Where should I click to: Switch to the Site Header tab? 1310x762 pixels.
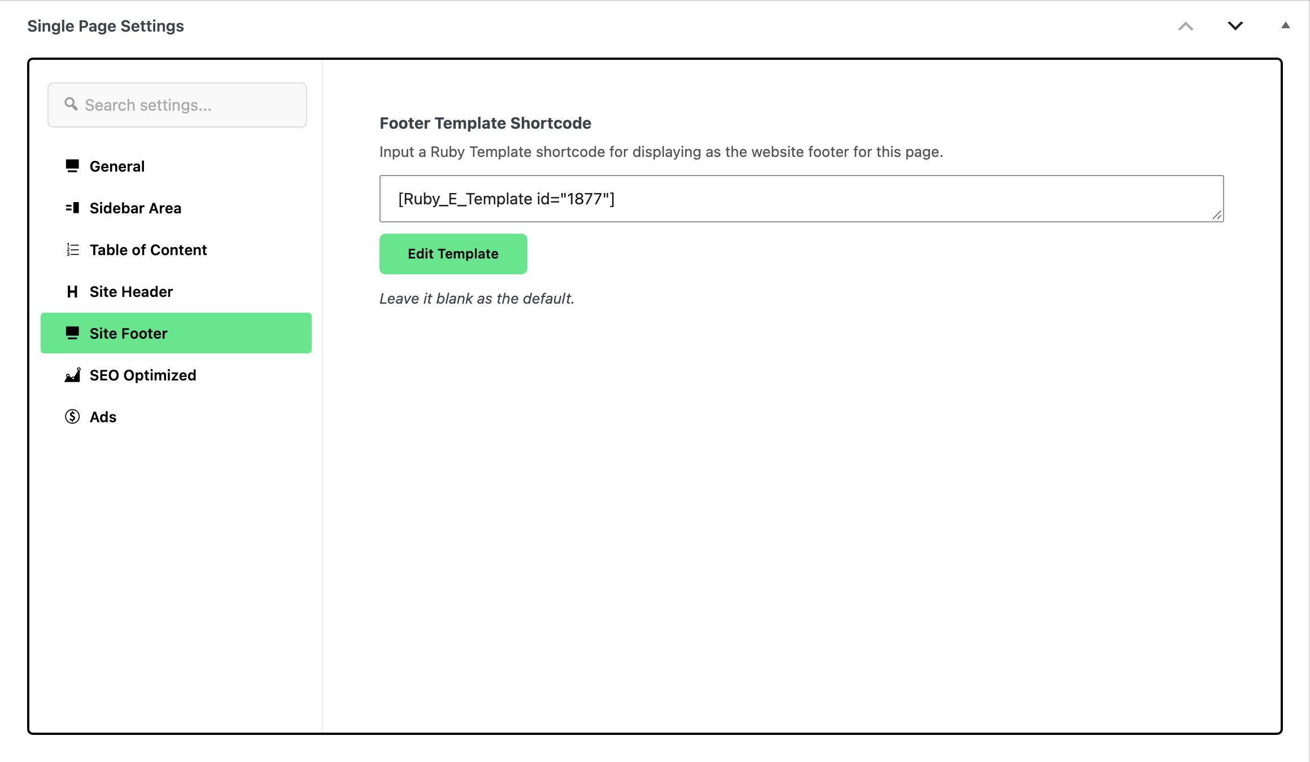(x=176, y=291)
